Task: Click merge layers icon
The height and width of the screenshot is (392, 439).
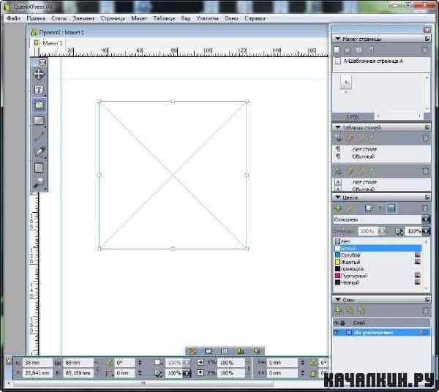Action: pyautogui.click(x=361, y=311)
